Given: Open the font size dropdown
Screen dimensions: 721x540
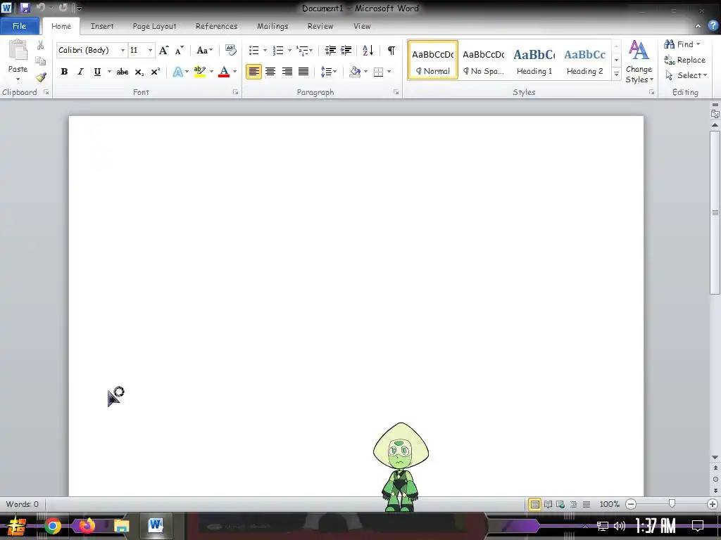Looking at the screenshot, I should click(150, 50).
